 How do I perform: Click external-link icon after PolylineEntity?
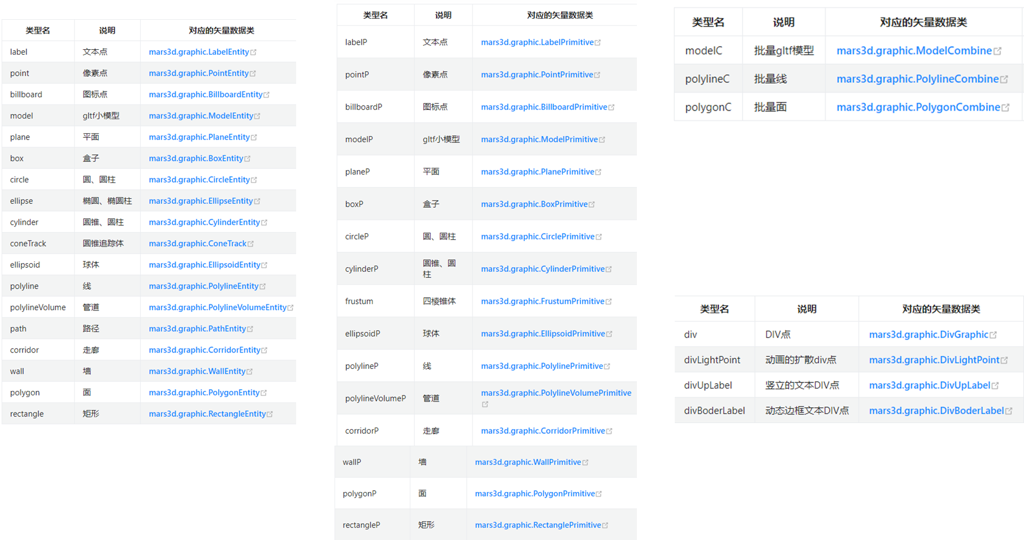(x=262, y=286)
